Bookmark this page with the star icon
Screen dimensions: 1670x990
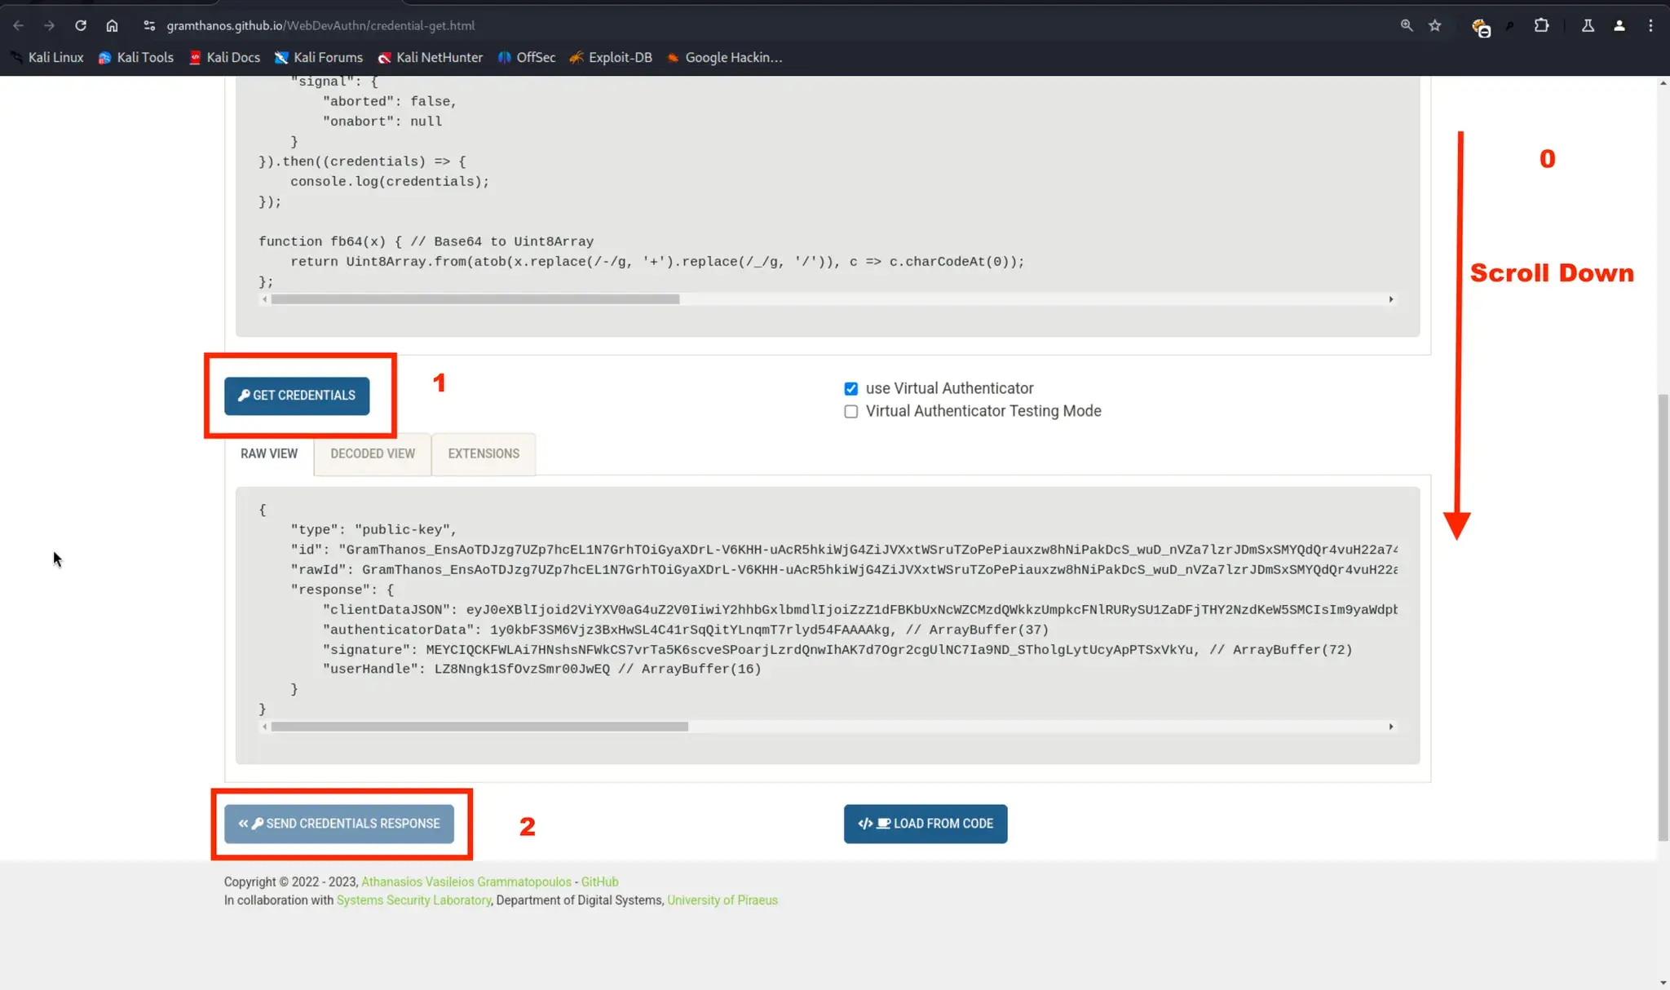pyautogui.click(x=1434, y=25)
